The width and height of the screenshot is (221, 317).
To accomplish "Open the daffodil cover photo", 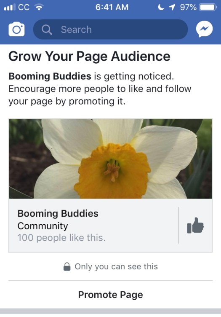I will pyautogui.click(x=110, y=158).
